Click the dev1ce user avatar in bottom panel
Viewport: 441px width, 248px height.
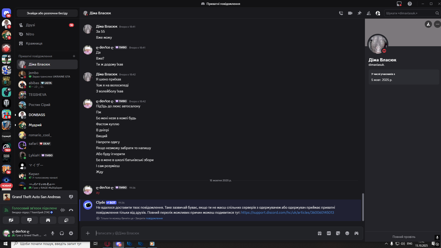(6, 233)
